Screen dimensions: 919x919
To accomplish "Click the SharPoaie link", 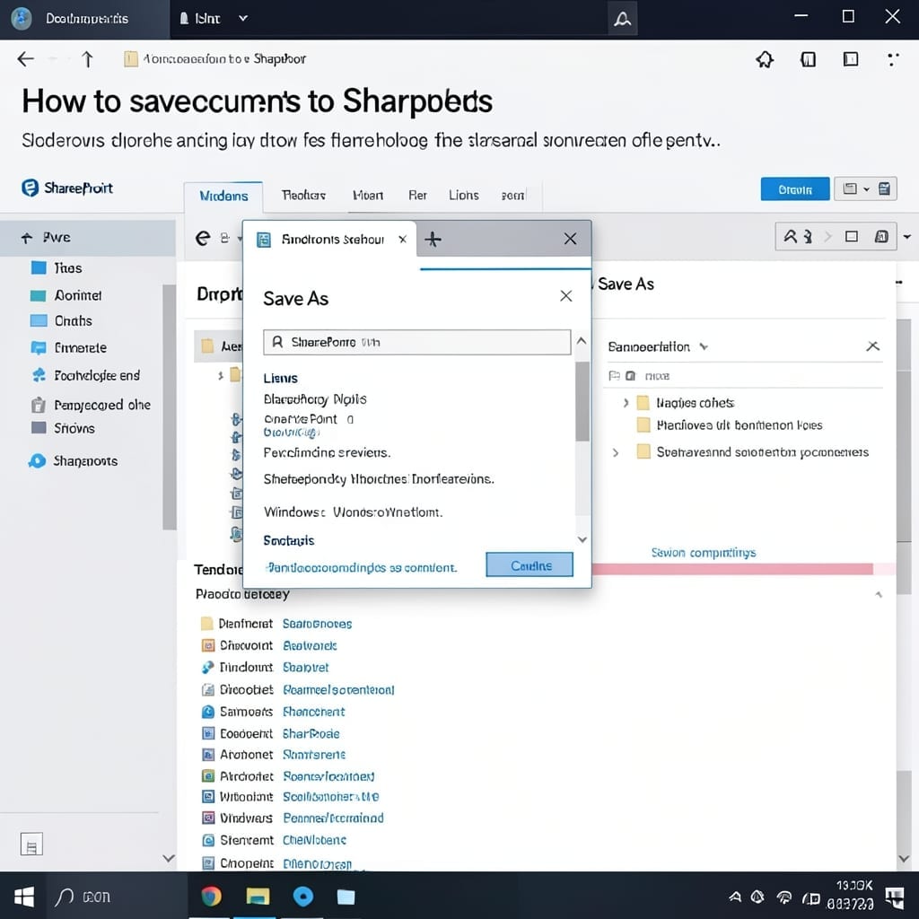I will (x=311, y=733).
